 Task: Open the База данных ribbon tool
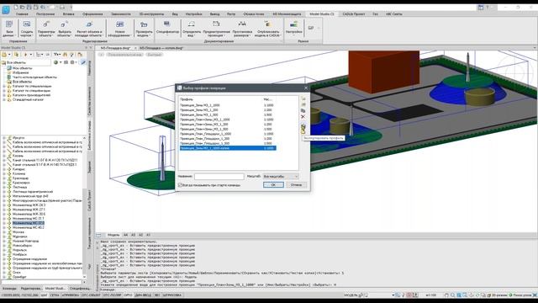(x=9, y=28)
